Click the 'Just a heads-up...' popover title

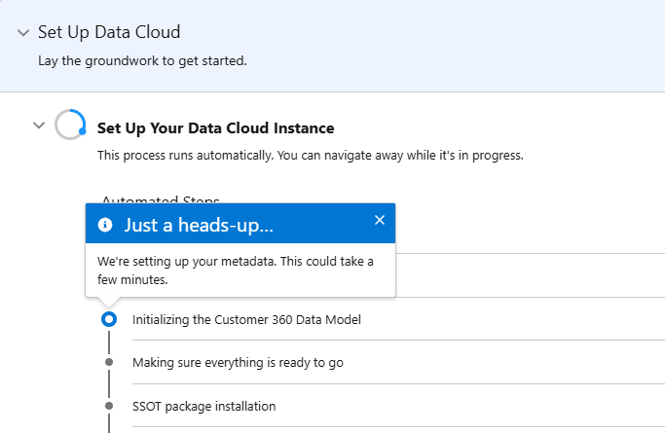pyautogui.click(x=199, y=225)
